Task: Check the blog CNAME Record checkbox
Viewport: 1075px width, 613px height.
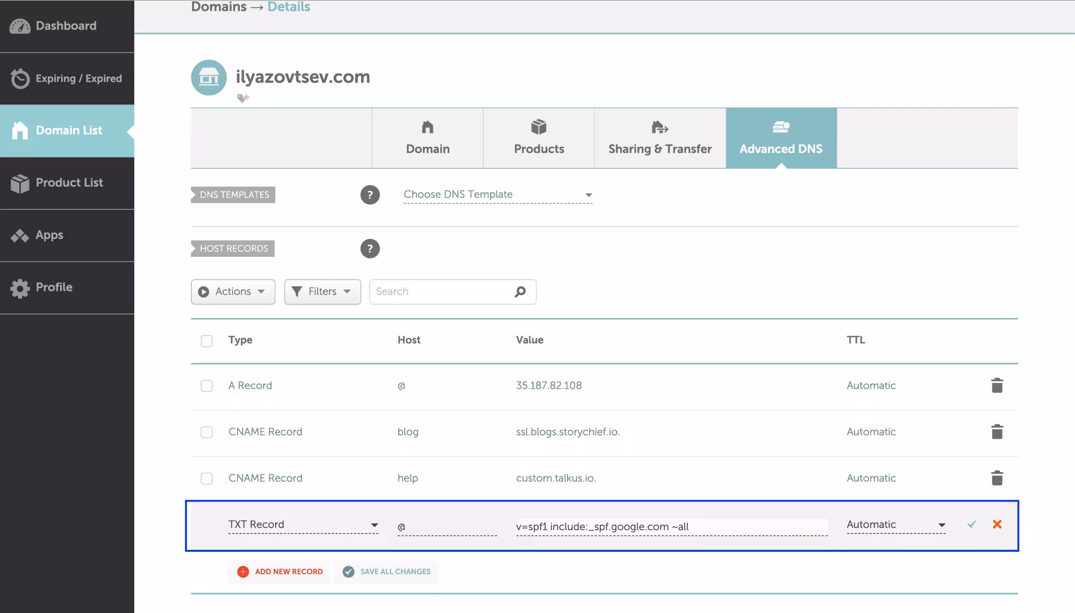Action: point(206,432)
